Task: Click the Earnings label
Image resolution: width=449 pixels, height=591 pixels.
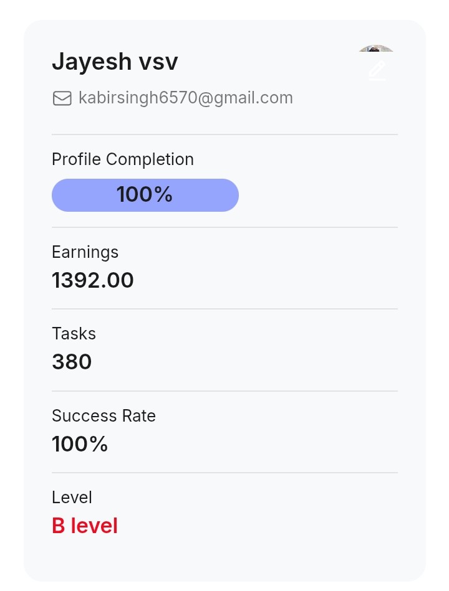Action: point(85,252)
